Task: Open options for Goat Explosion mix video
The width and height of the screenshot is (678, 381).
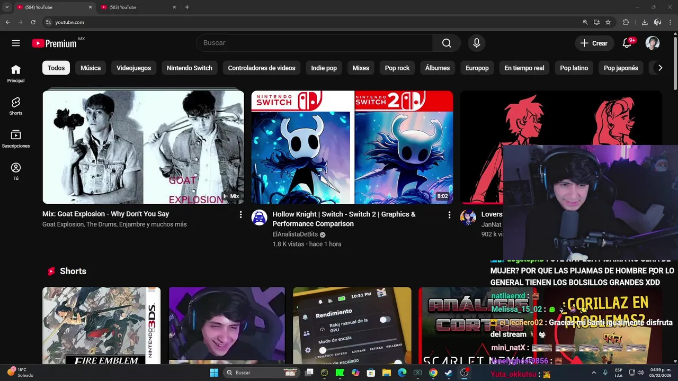Action: click(x=240, y=214)
